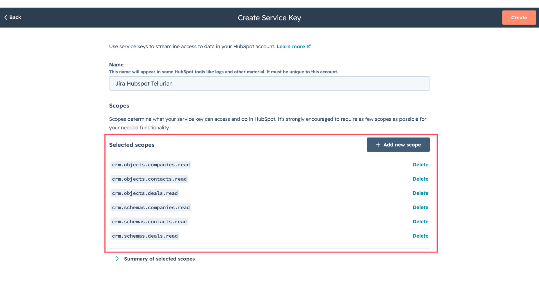Image resolution: width=539 pixels, height=303 pixels.
Task: Select the crm.schemas.contacts.read scope tag
Action: [x=149, y=222]
